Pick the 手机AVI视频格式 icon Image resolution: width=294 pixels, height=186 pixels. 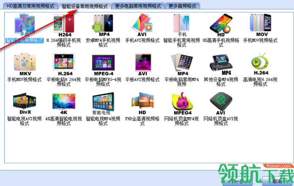[x=142, y=25]
